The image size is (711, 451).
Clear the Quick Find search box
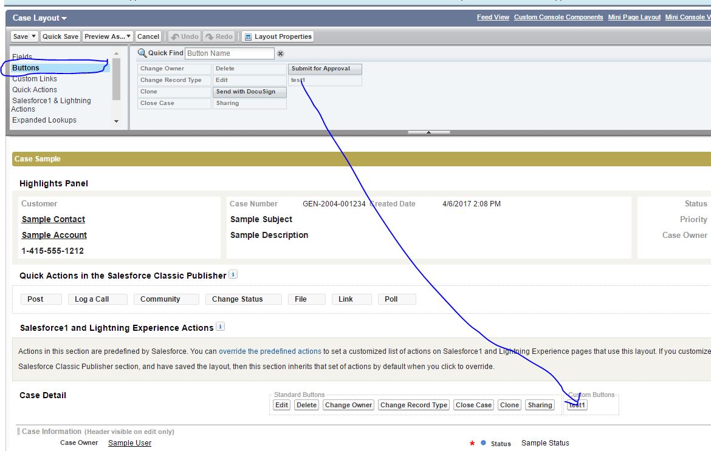(280, 53)
